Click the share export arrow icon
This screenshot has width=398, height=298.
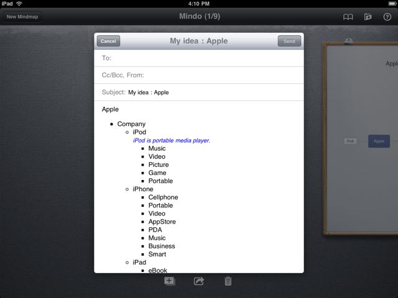pos(199,281)
